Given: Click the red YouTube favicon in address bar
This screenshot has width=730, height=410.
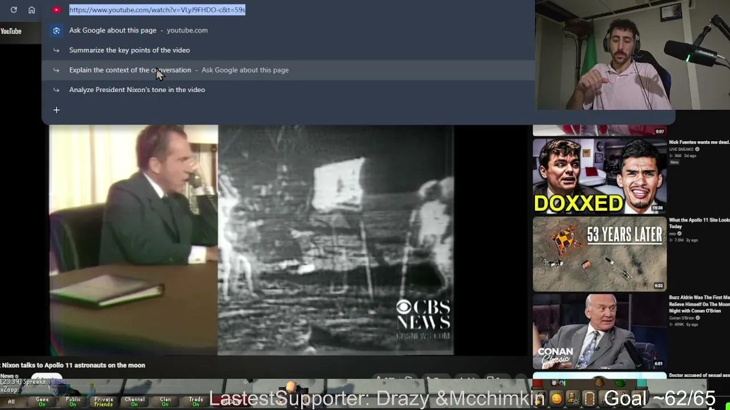Looking at the screenshot, I should pyautogui.click(x=56, y=10).
